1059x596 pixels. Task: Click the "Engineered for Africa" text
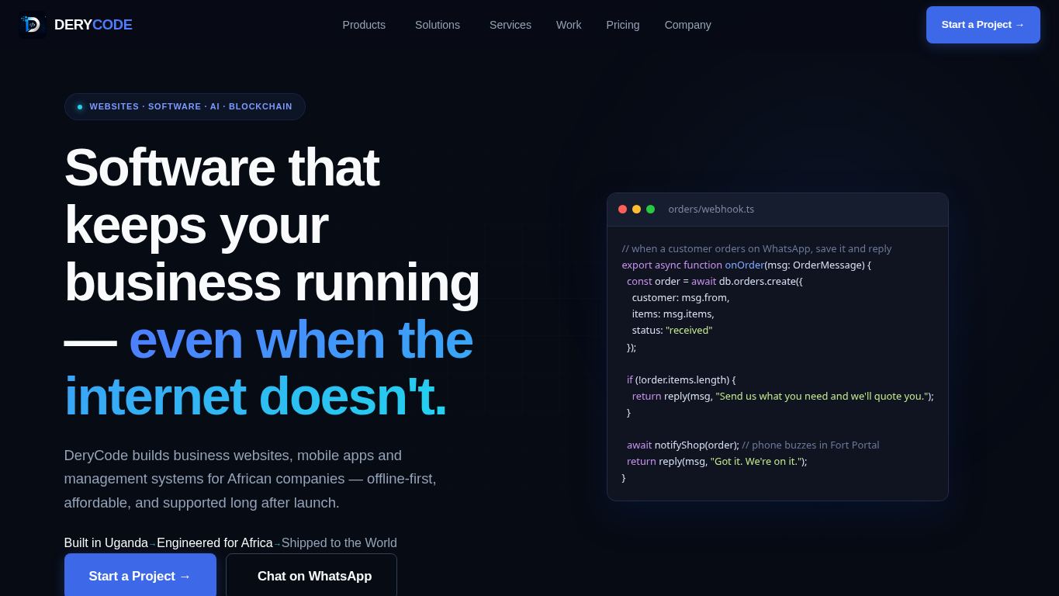[x=215, y=543]
